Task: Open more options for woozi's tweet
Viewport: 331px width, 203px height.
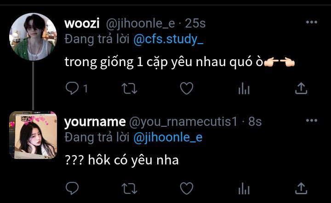Action: click(x=312, y=22)
